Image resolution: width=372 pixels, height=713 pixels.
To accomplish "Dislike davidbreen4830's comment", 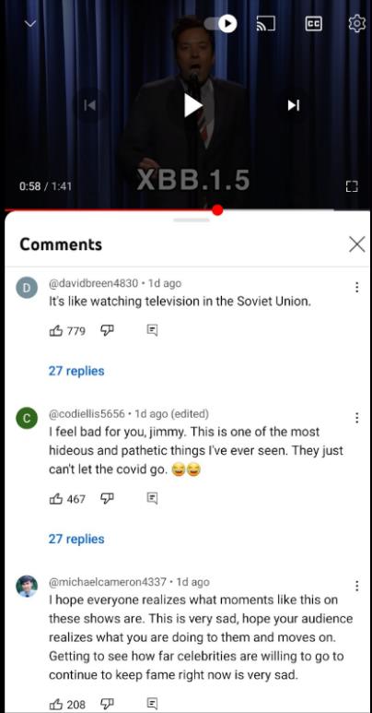I will point(107,330).
